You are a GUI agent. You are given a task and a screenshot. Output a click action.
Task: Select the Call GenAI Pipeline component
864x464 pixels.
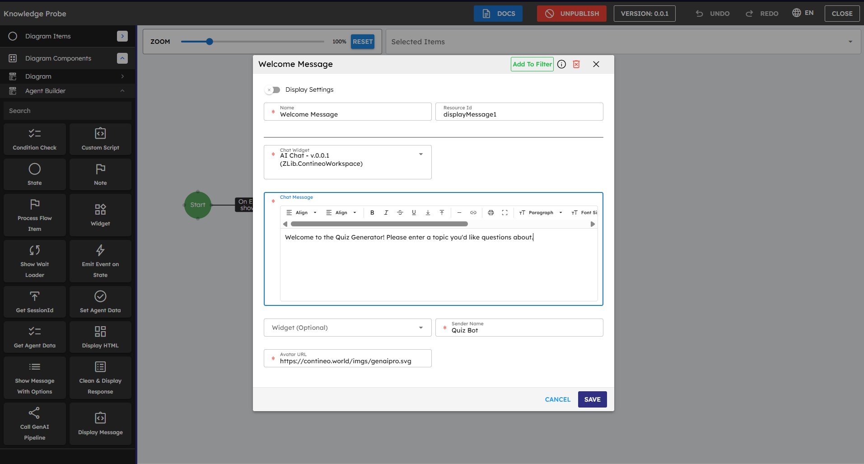(x=35, y=424)
